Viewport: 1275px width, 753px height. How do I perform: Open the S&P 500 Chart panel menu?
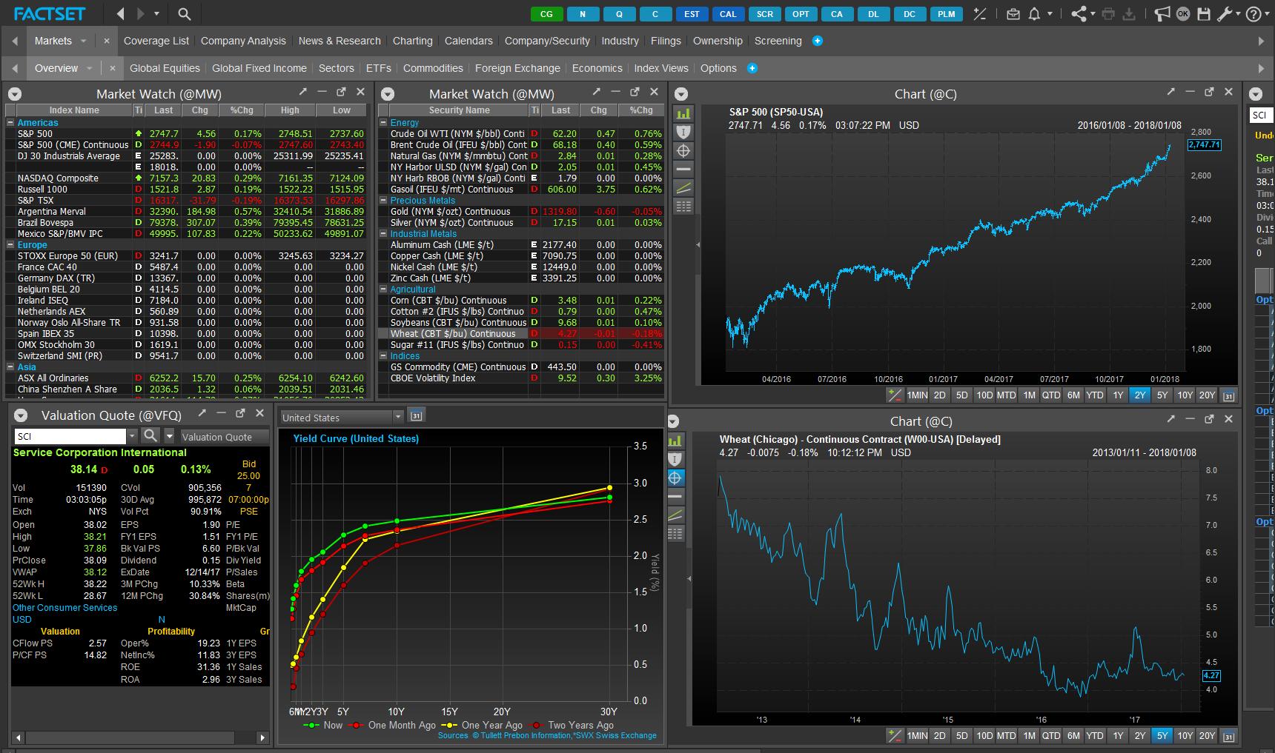click(x=681, y=94)
